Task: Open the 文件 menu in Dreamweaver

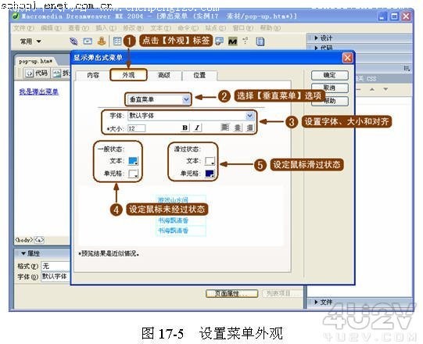Action: pyautogui.click(x=23, y=28)
